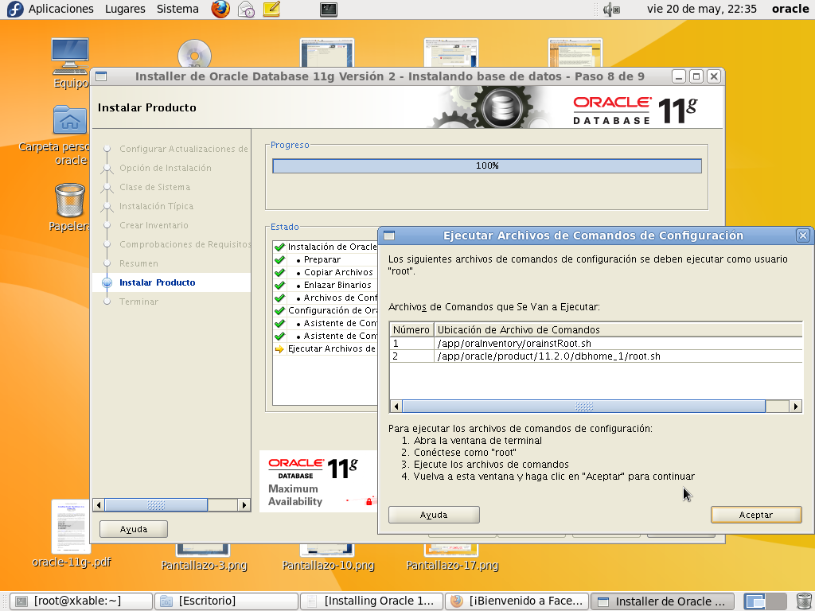The image size is (815, 611).
Task: Select Clase de Sistema step in sidebar
Action: coord(155,187)
